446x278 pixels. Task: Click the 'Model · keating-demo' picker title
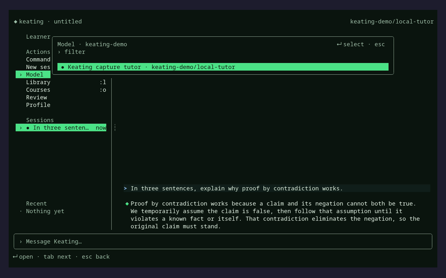(92, 44)
